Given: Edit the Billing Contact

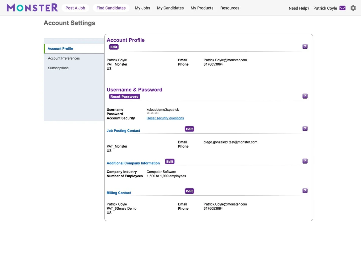Looking at the screenshot, I should click(190, 191).
